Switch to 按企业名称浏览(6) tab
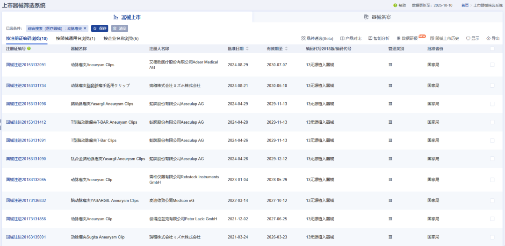505x246 pixels. (121, 39)
